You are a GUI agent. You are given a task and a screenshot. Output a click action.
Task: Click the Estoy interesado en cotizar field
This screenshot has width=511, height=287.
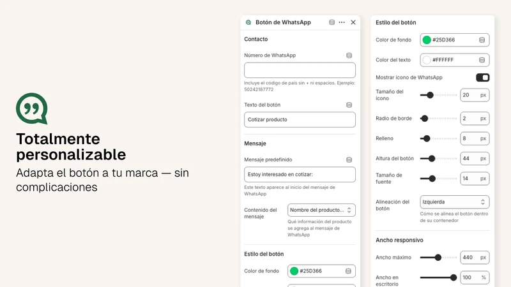pyautogui.click(x=300, y=174)
